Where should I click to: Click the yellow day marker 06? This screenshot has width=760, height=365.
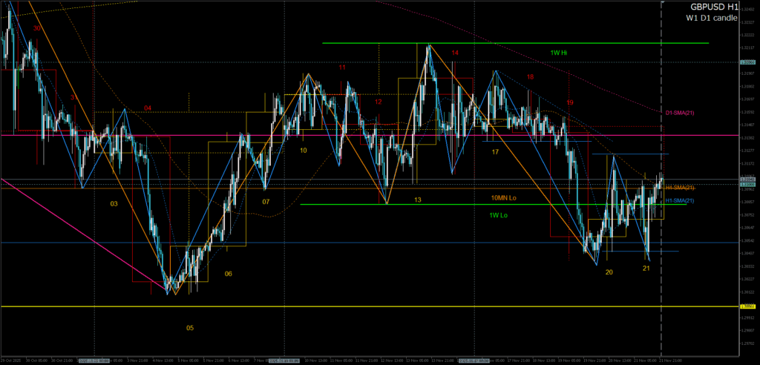pyautogui.click(x=228, y=274)
